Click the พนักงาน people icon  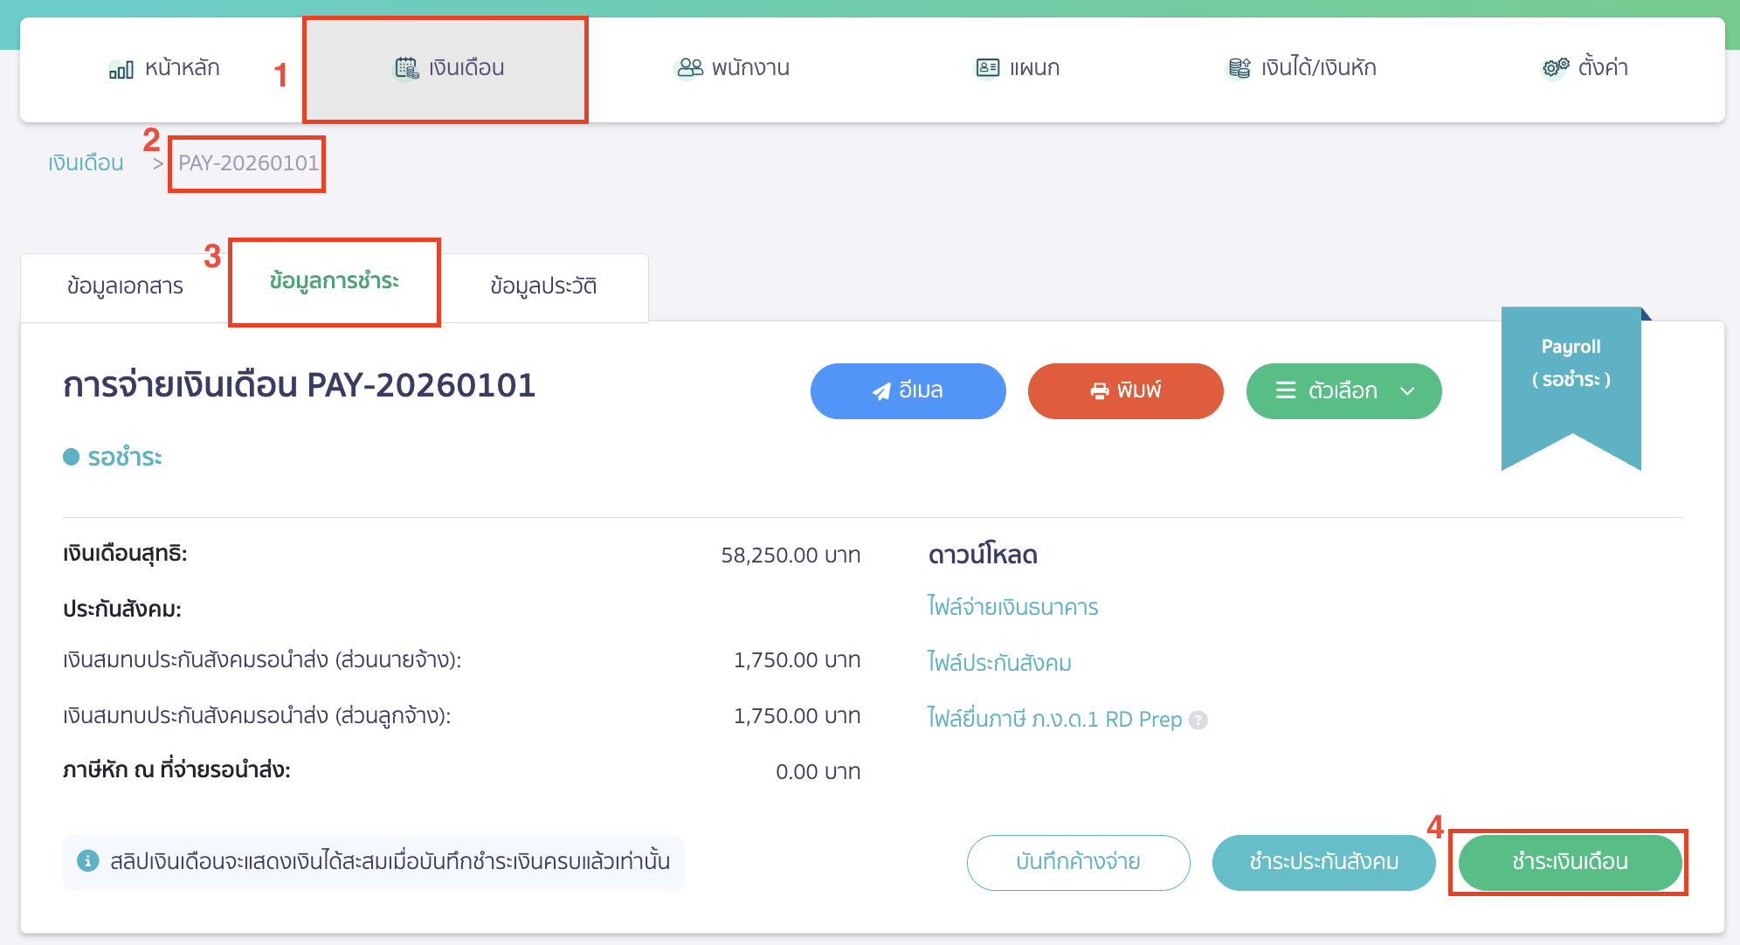[x=689, y=68]
